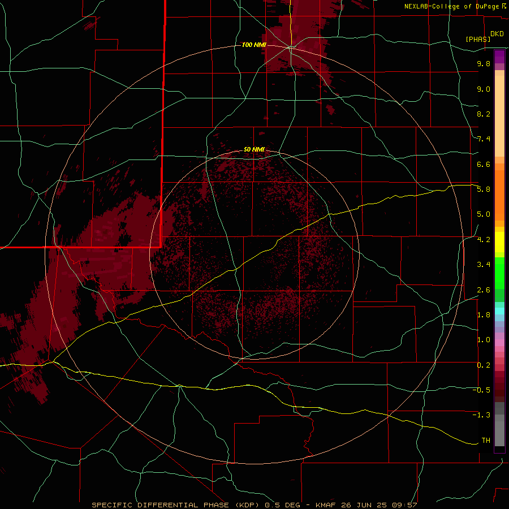Image resolution: width=509 pixels, height=509 pixels.
Task: Click the 3.4 value on color scale
Action: 484,265
